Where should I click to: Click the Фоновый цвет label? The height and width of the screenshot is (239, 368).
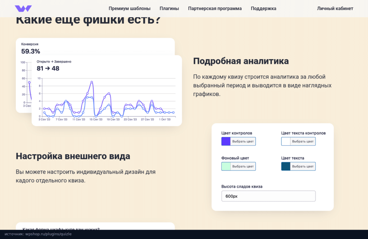pyautogui.click(x=235, y=158)
